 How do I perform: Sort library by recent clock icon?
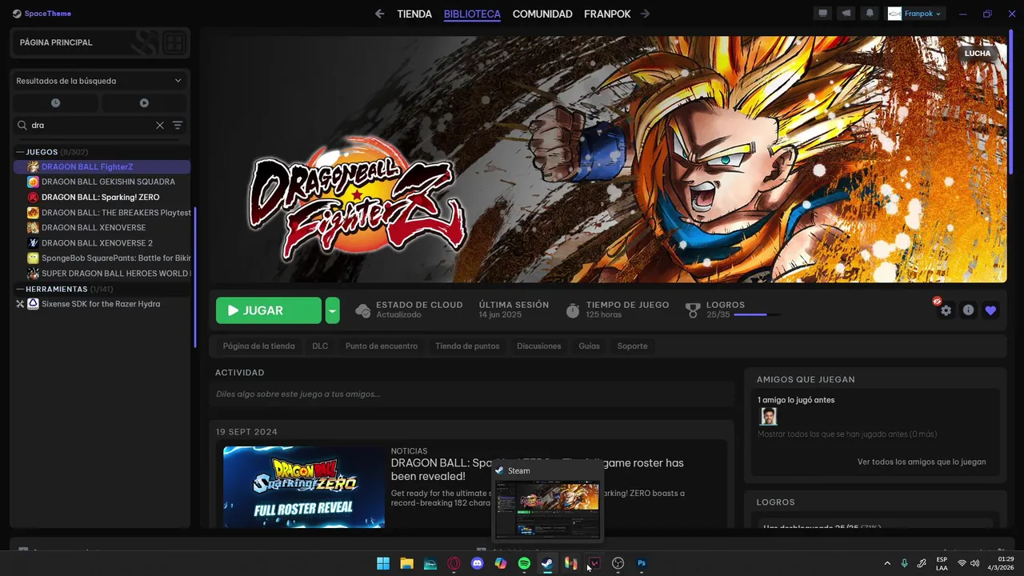click(x=55, y=102)
